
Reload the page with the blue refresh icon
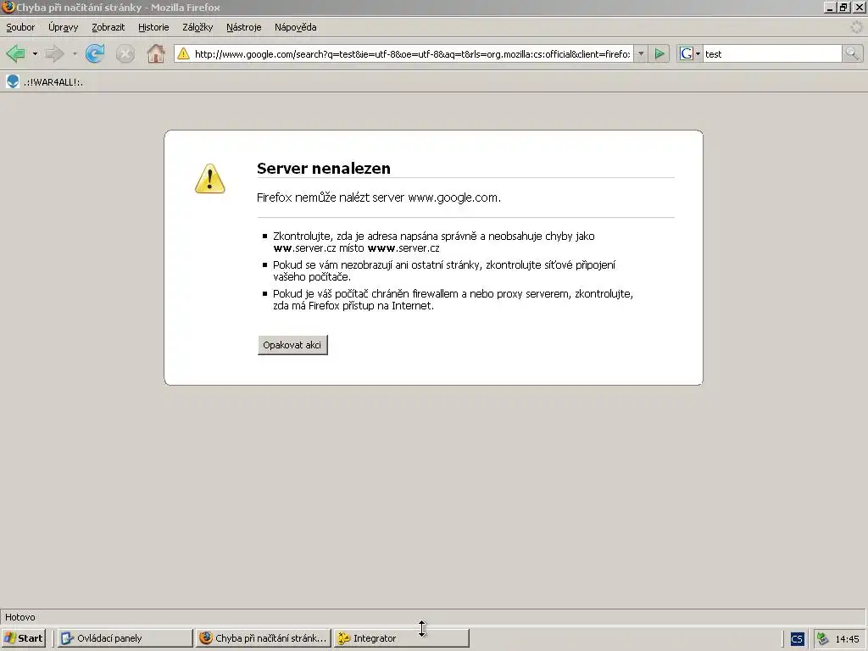pyautogui.click(x=95, y=53)
